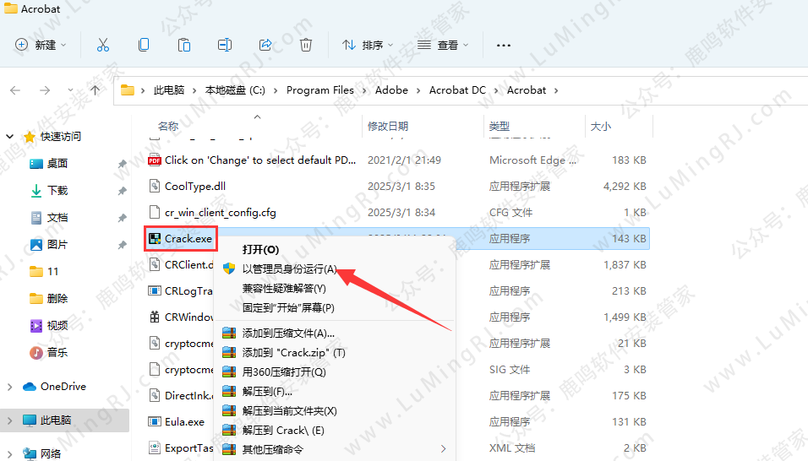Open folder 11 in sidebar

[x=52, y=272]
